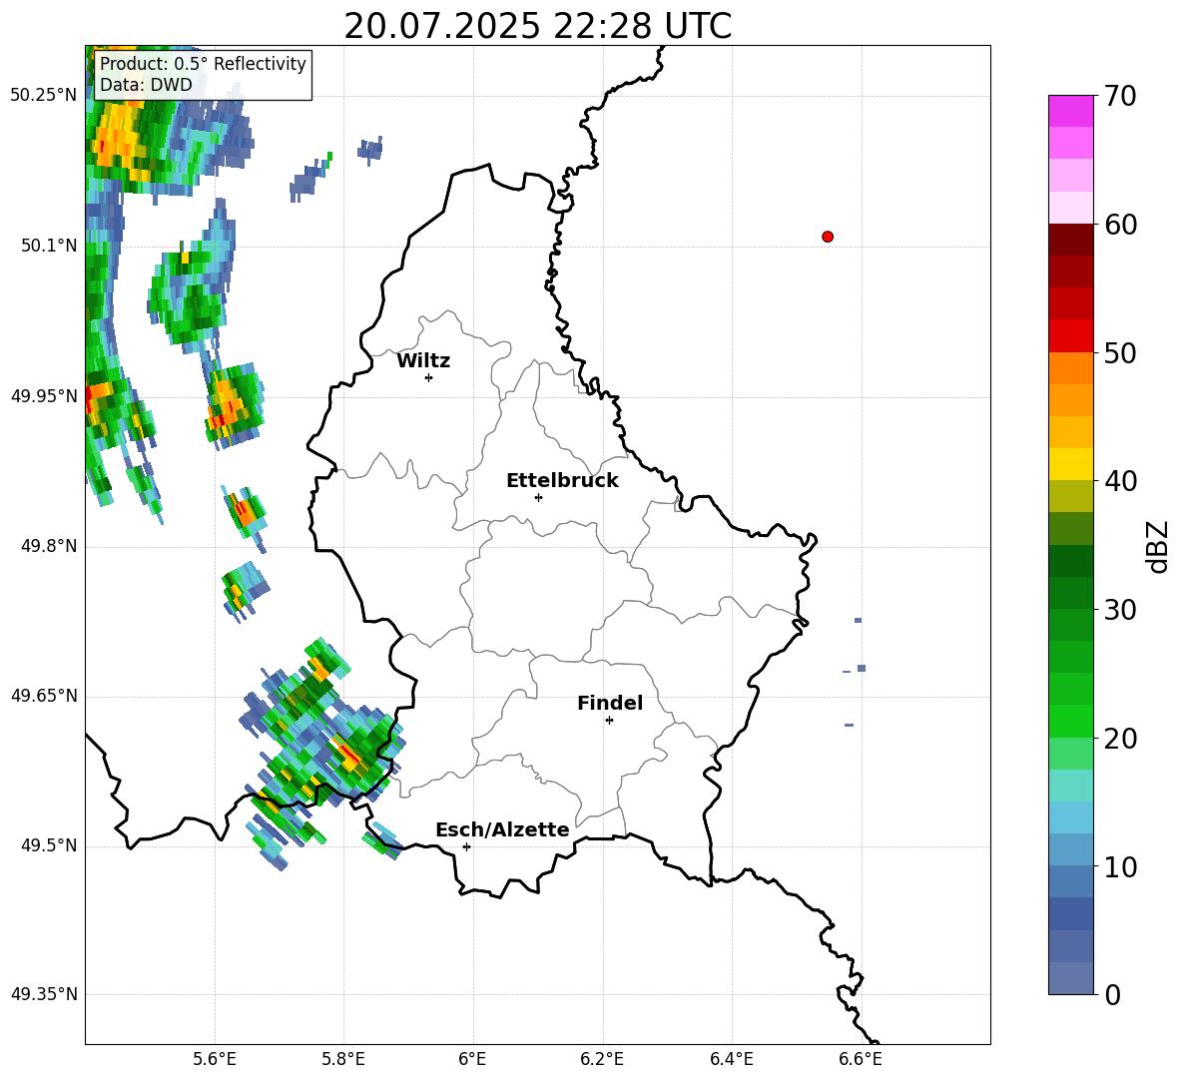This screenshot has width=1182, height=1079.
Task: Click the title 20.07.2025 22:28 UTC
Action: click(x=537, y=26)
